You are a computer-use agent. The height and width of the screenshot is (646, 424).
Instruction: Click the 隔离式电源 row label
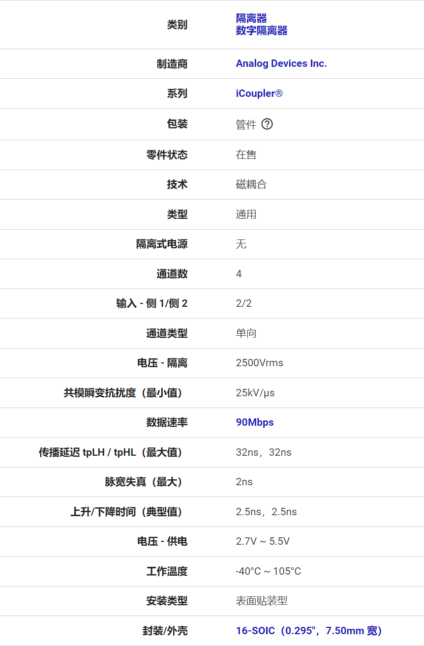point(162,244)
